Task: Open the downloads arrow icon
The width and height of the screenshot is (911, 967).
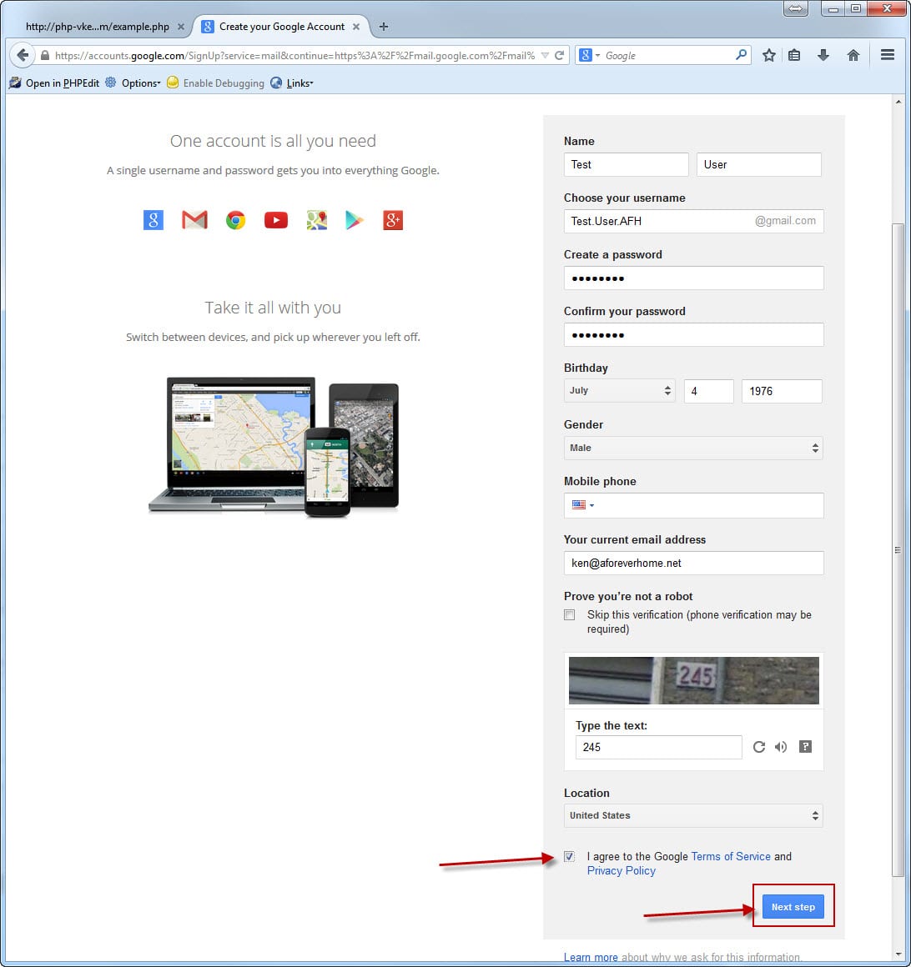Action: 823,55
